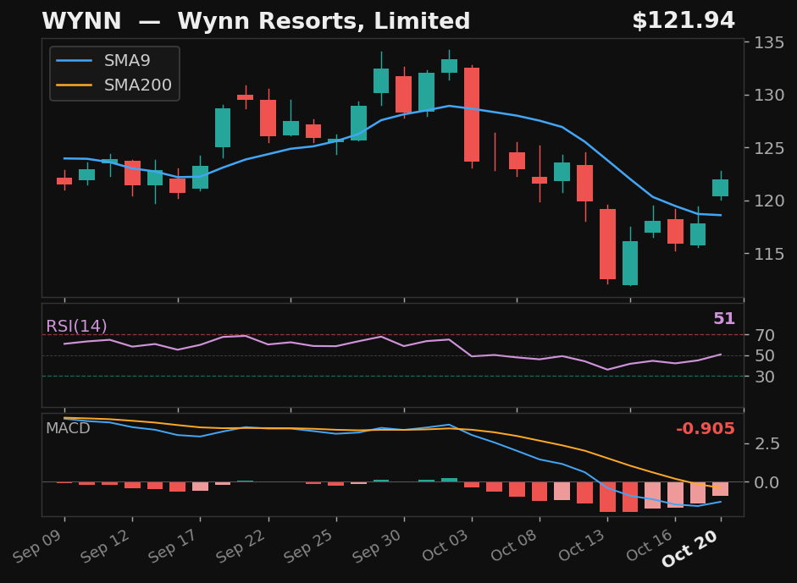Click the Oct 08 date label
Screen dimensions: 797x583
tap(514, 546)
